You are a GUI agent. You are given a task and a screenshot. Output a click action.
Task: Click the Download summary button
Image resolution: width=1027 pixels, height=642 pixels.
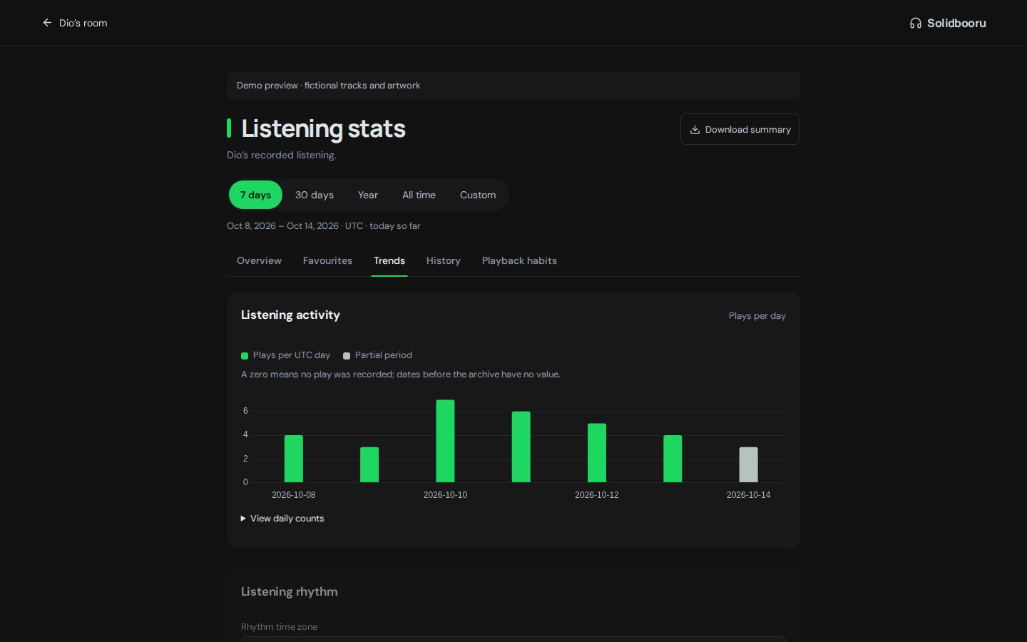point(740,129)
